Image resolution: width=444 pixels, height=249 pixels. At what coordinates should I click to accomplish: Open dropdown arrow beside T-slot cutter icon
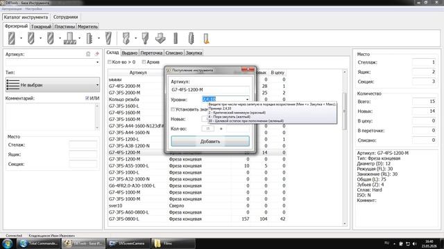point(80,38)
